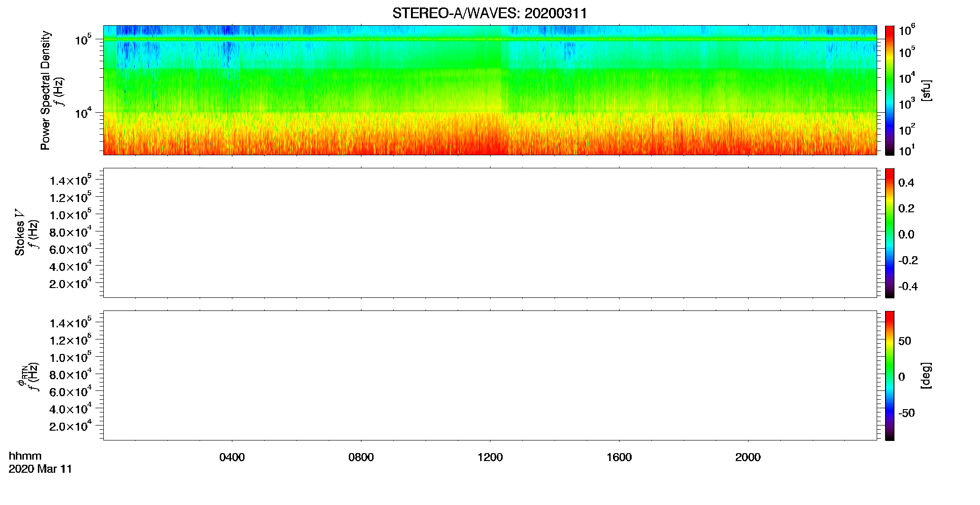The height and width of the screenshot is (505, 980).
Task: Select the 0800 time axis label
Action: click(361, 457)
